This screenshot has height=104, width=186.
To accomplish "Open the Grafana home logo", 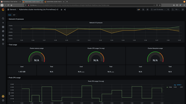I will coord(3,10).
